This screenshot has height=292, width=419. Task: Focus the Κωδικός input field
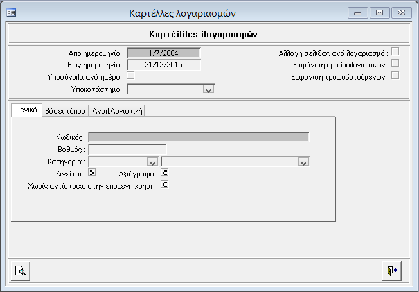tap(199, 137)
